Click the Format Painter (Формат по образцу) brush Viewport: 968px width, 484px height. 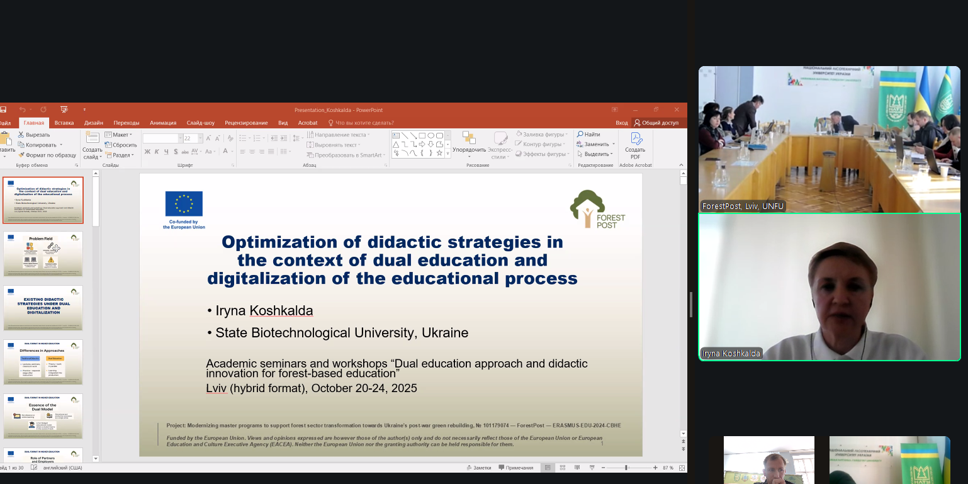click(21, 155)
